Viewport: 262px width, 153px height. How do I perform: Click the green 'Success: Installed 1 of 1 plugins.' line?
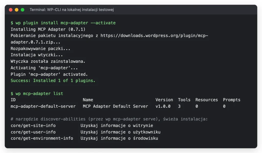click(53, 81)
